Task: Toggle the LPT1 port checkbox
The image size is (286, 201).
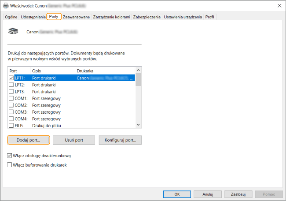Action: click(x=11, y=78)
